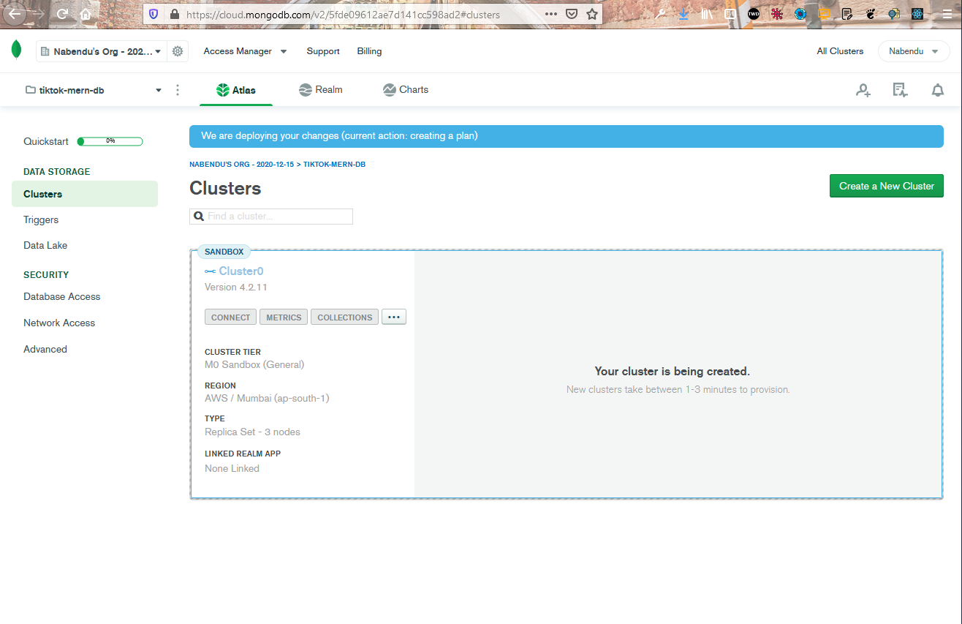
Task: Click the black TWD extension icon
Action: click(x=754, y=14)
